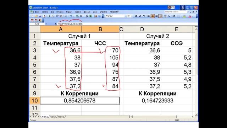Viewport: 227px width, 128px height.
Task: Open the Arial Cyr font name dropdown
Action: pos(126,16)
